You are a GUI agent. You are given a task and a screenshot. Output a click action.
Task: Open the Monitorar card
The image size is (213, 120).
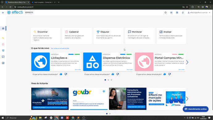140,36
